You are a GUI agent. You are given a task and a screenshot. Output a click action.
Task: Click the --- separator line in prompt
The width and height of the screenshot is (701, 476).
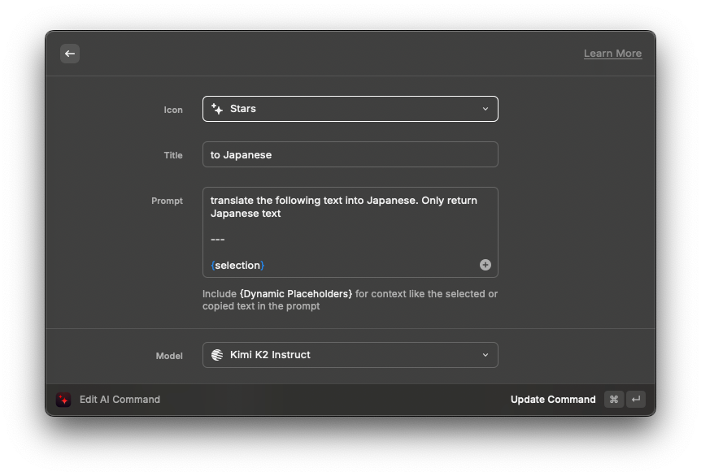click(x=217, y=240)
